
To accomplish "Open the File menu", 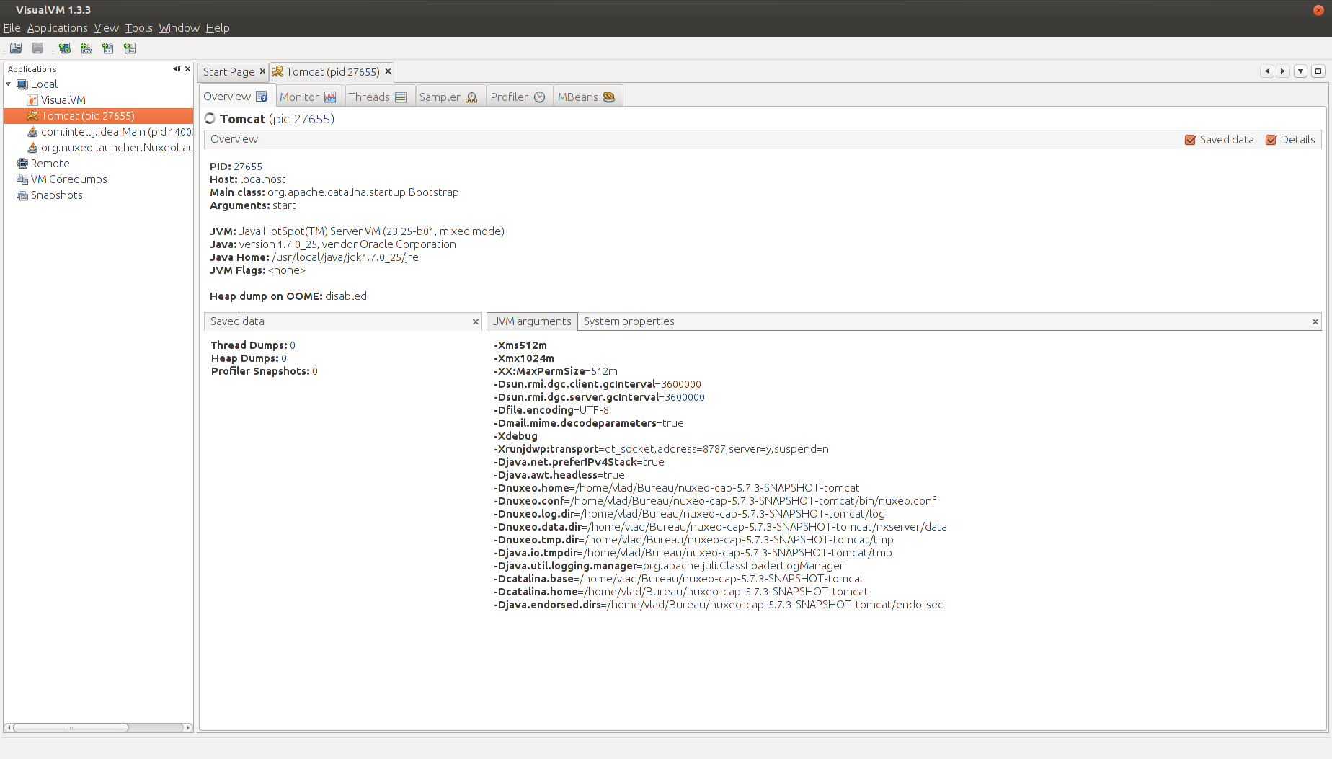I will pyautogui.click(x=12, y=28).
